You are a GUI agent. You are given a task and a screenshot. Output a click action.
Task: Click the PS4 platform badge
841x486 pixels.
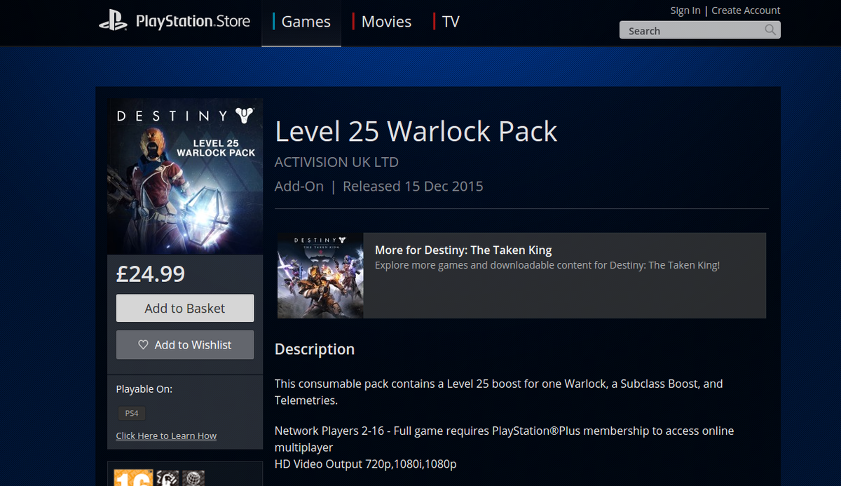click(x=131, y=413)
